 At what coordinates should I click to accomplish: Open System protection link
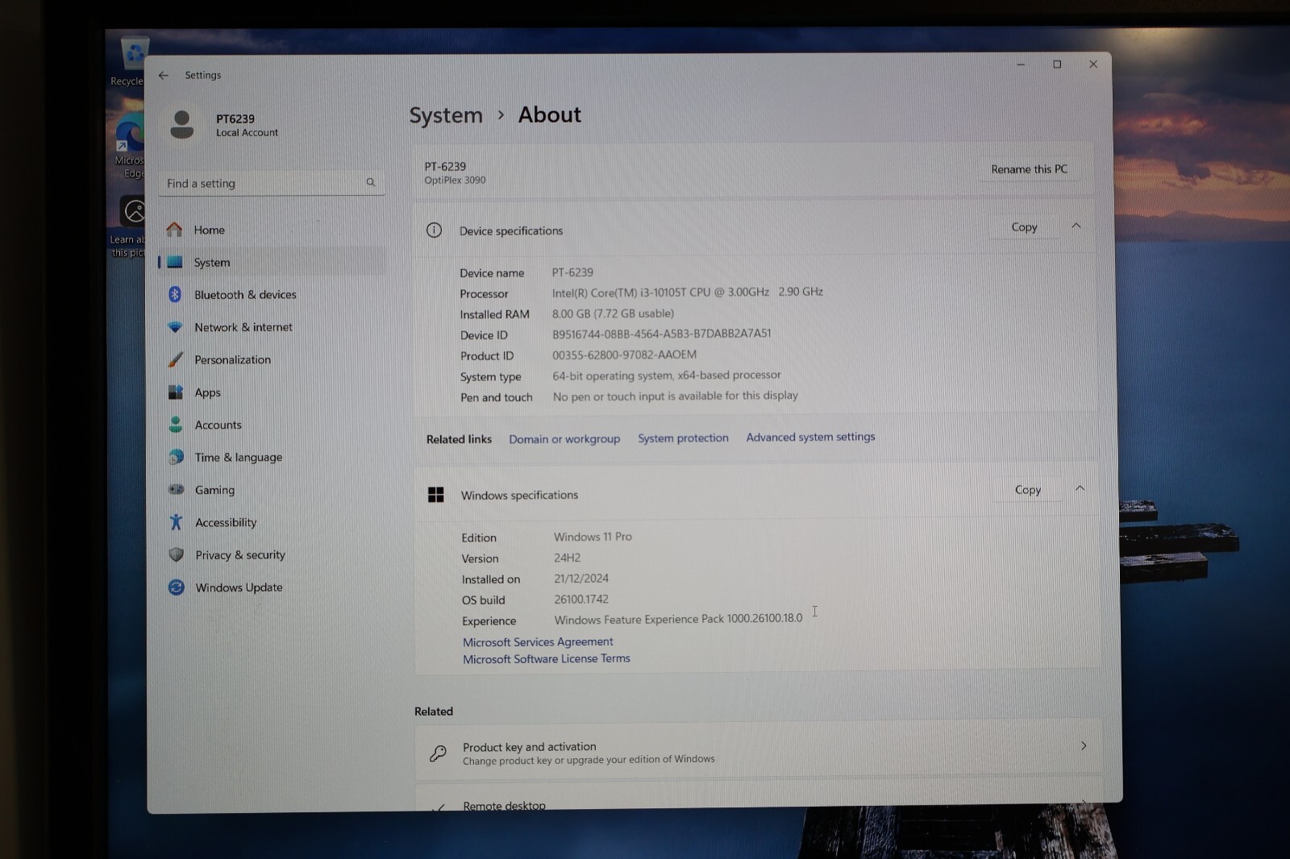[x=683, y=438]
